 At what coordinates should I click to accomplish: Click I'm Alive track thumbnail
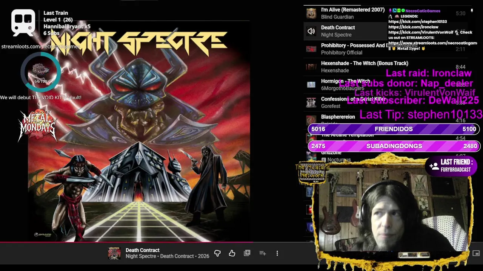coord(311,13)
